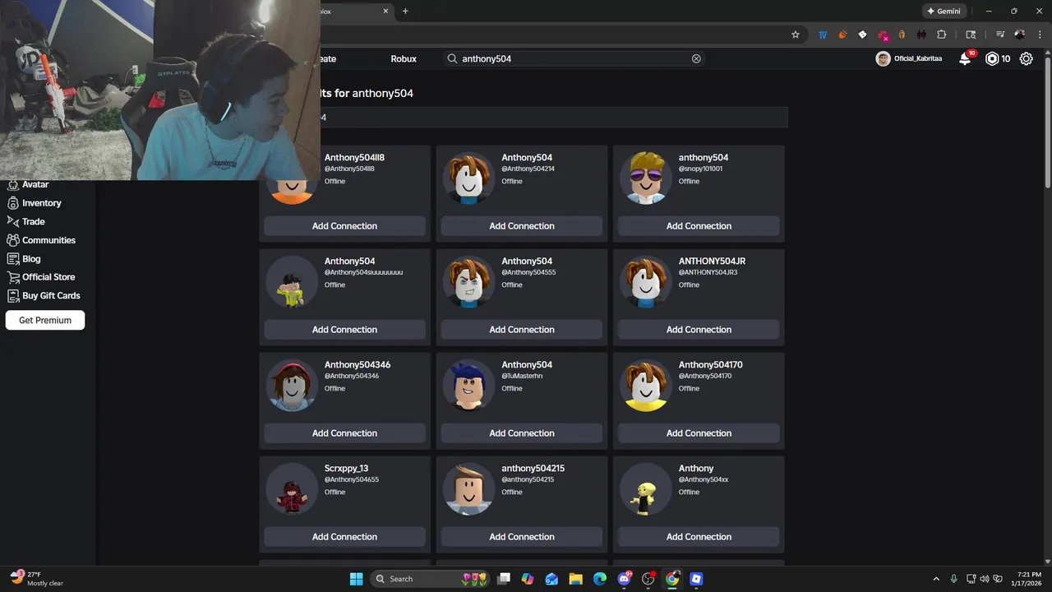Open the Roblox settings gear

(x=1026, y=58)
